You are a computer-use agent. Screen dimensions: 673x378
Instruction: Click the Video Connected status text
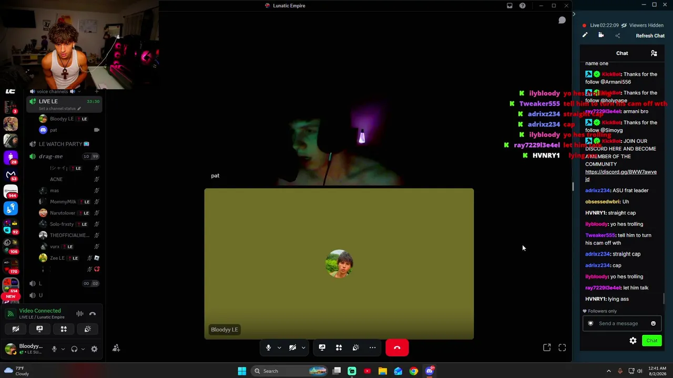40,311
